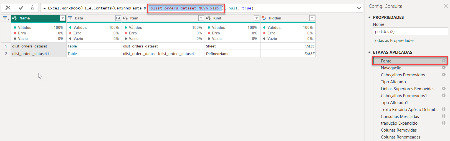Close the Config. Consulta pane
This screenshot has height=141, width=450.
pyautogui.click(x=446, y=6)
